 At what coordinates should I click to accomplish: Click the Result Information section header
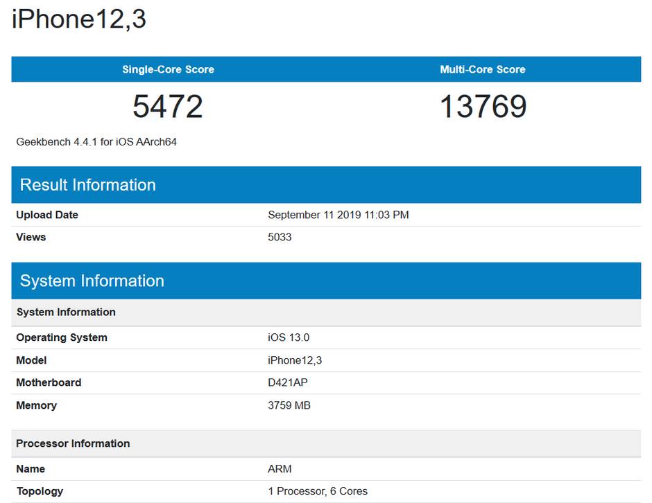click(x=88, y=185)
